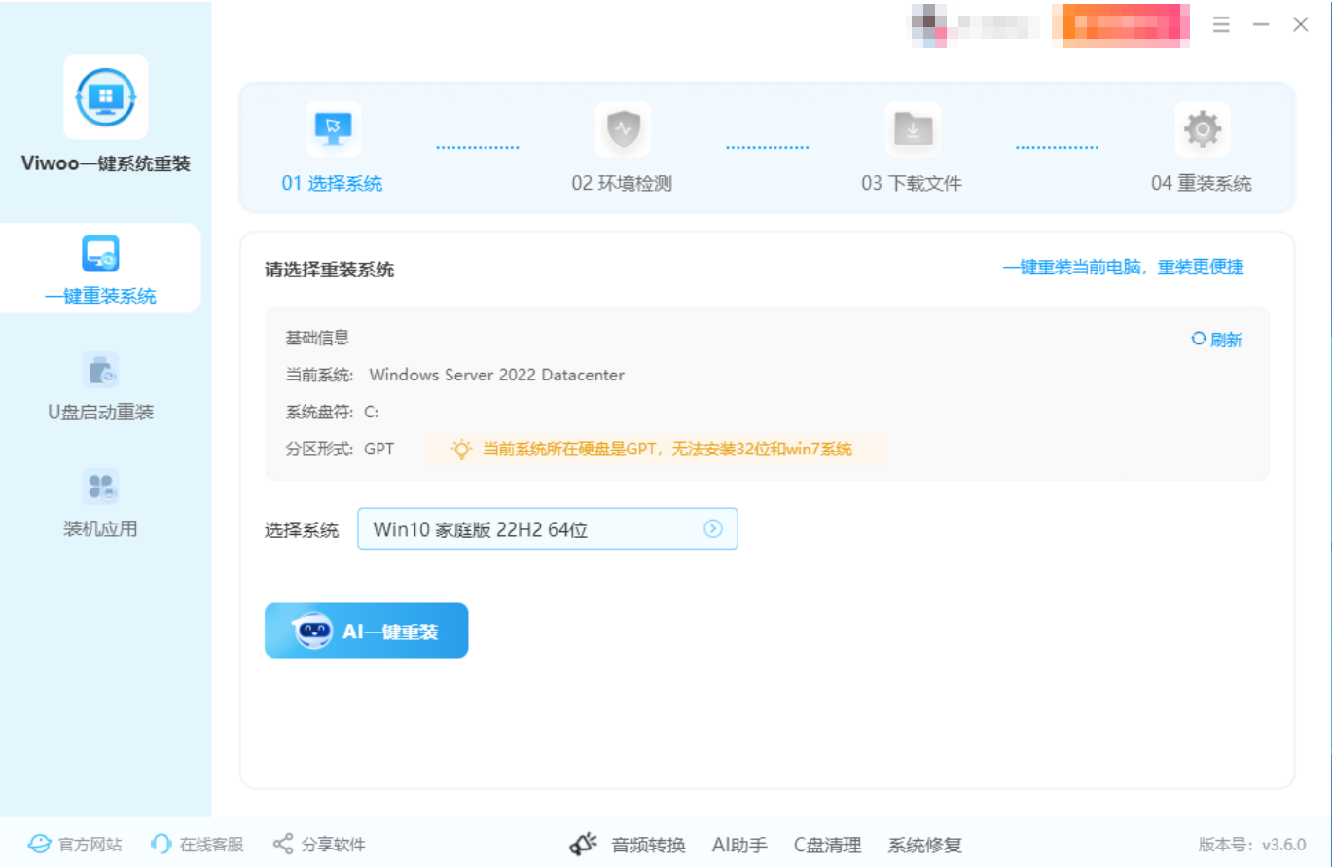Click the 04 重装系统 gear icon
The image size is (1332, 867).
(1203, 129)
